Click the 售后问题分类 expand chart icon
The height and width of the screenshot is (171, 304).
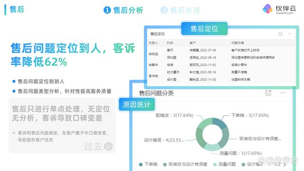(268, 93)
